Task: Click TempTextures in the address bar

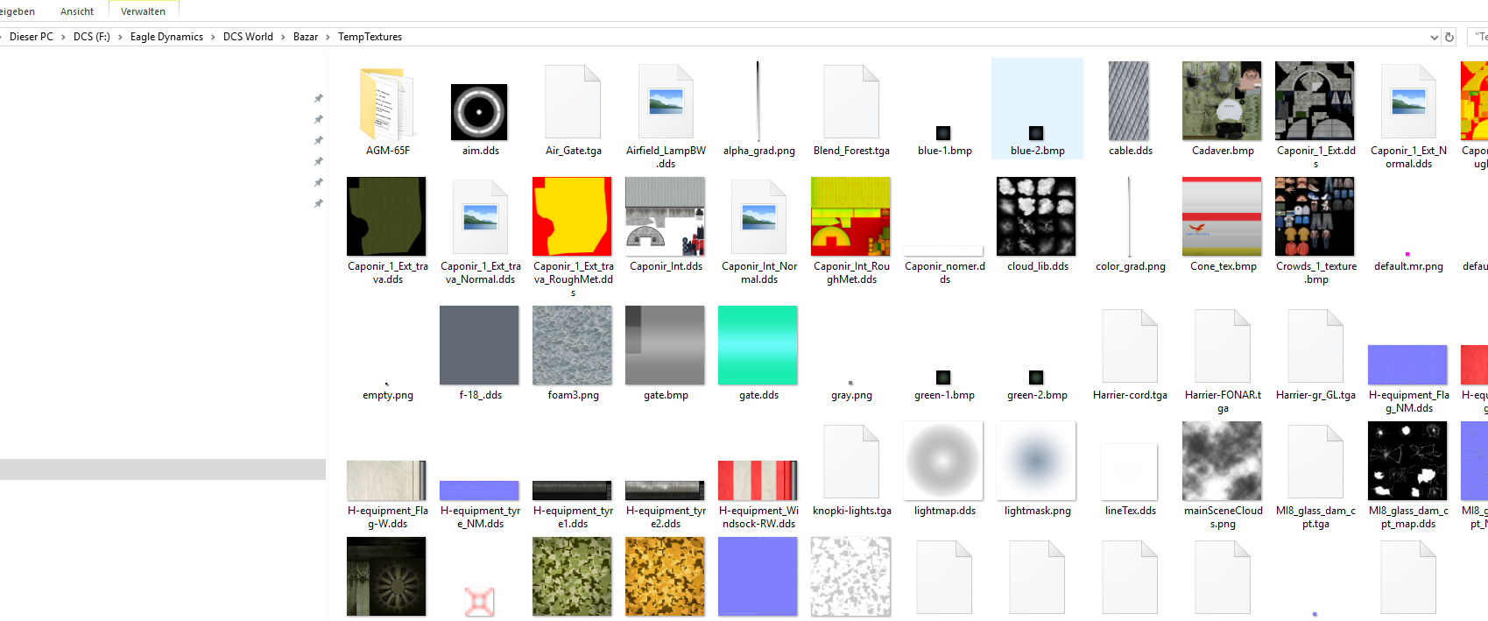Action: (x=370, y=37)
